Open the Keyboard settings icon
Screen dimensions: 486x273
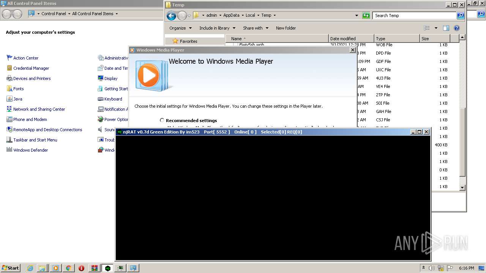point(101,99)
